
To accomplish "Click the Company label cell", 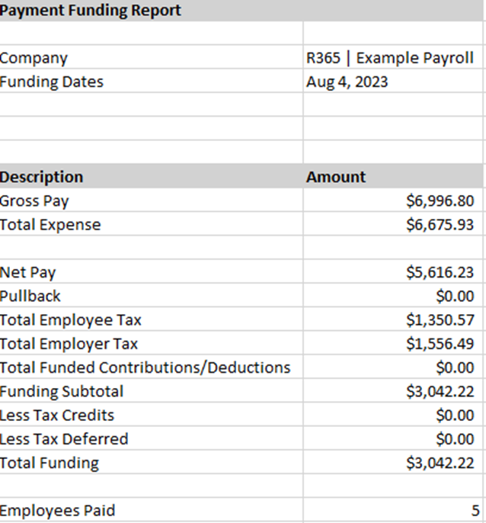I will pos(152,57).
